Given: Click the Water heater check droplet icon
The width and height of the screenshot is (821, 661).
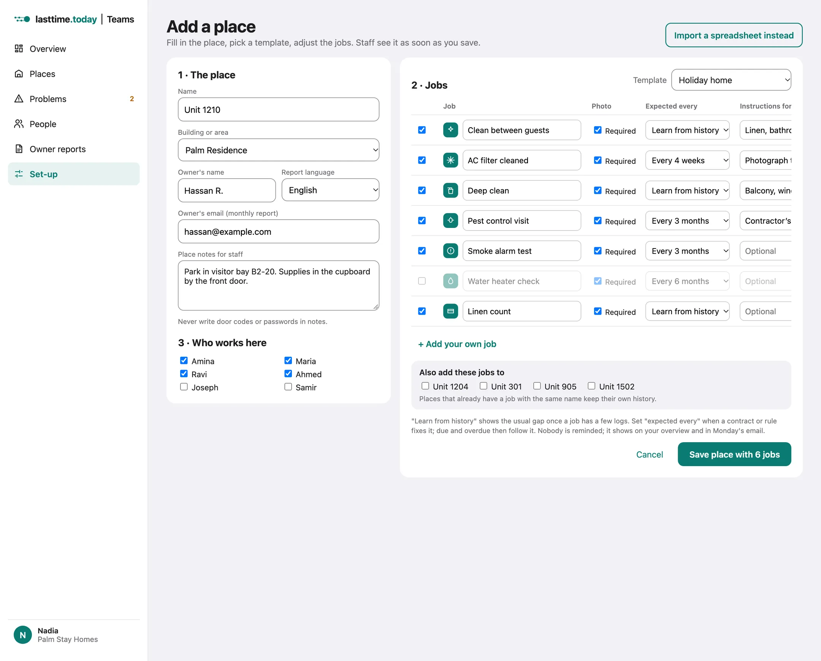Looking at the screenshot, I should pos(450,281).
